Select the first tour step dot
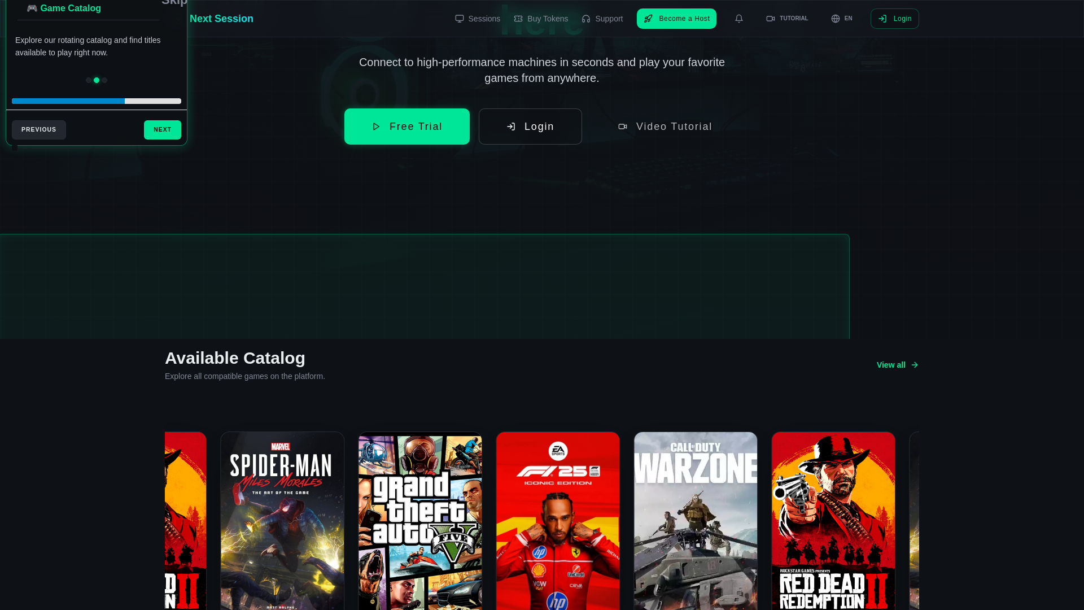 tap(89, 80)
